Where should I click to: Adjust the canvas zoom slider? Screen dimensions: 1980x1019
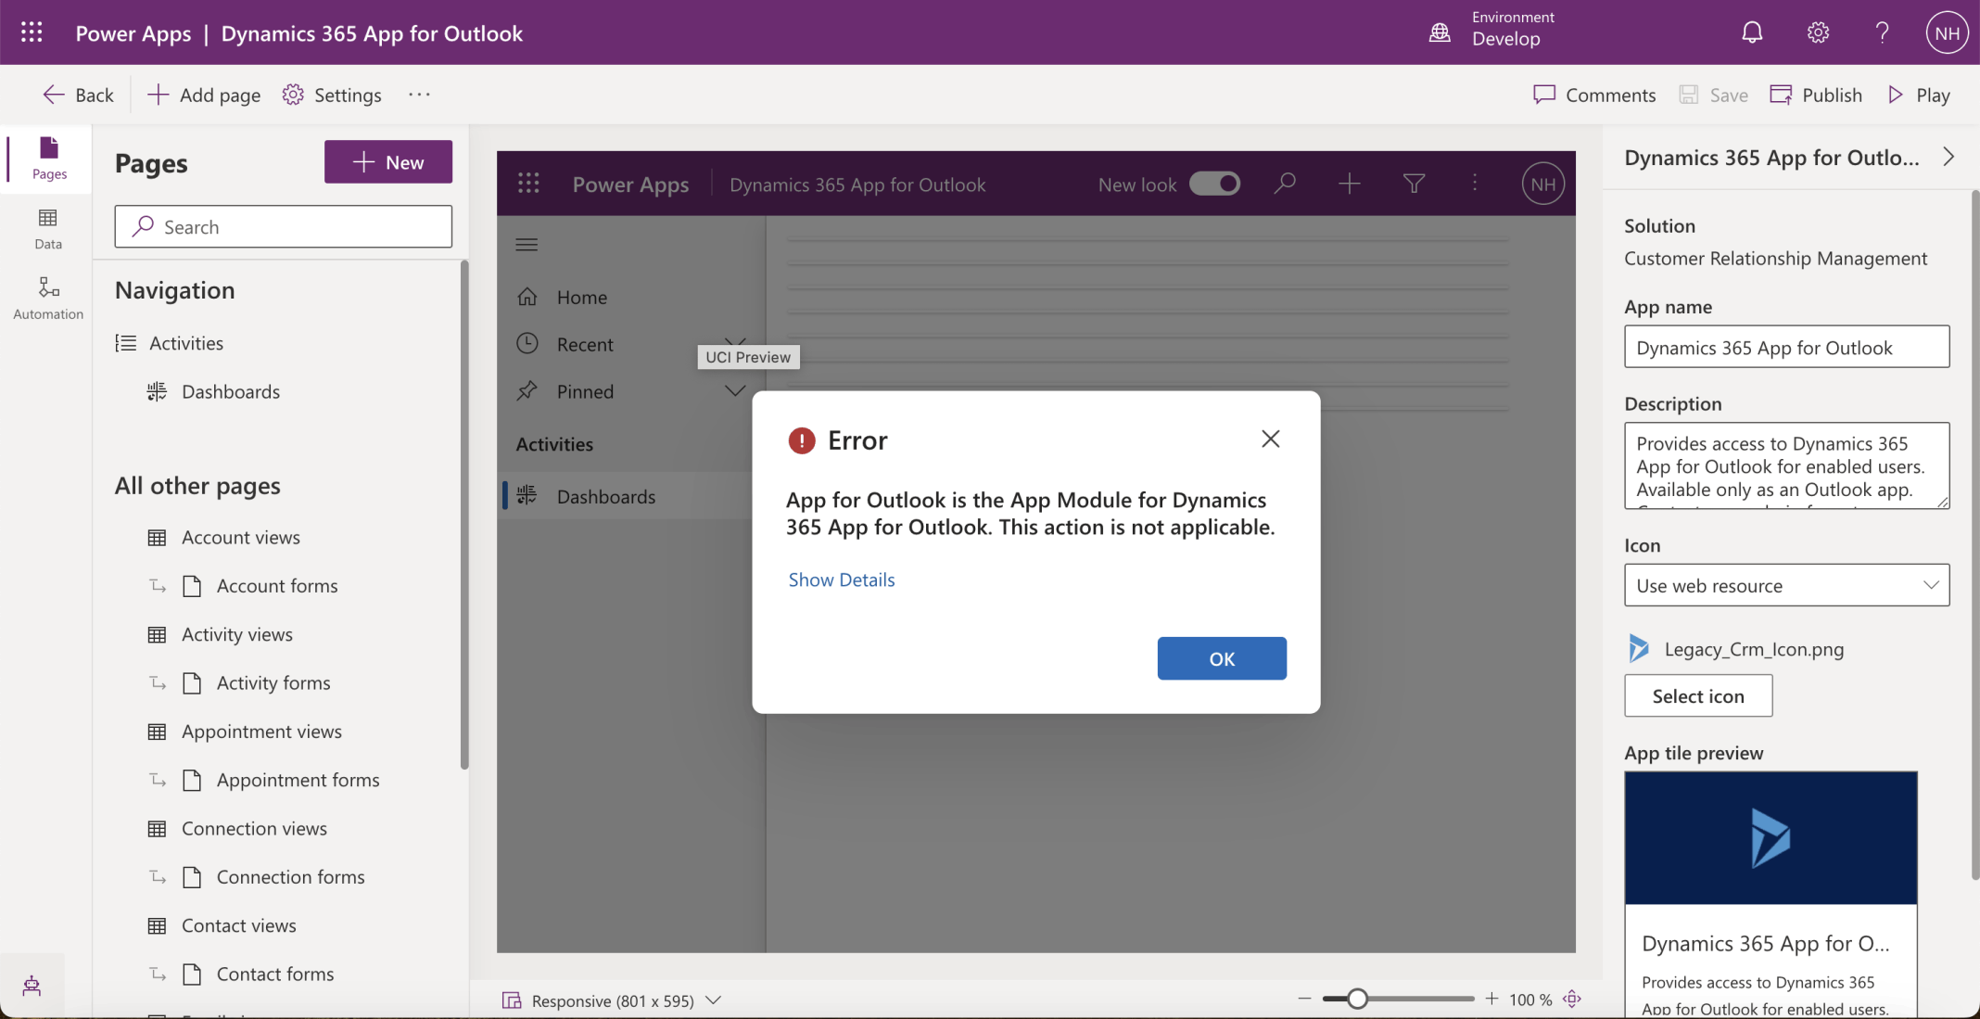1356,998
